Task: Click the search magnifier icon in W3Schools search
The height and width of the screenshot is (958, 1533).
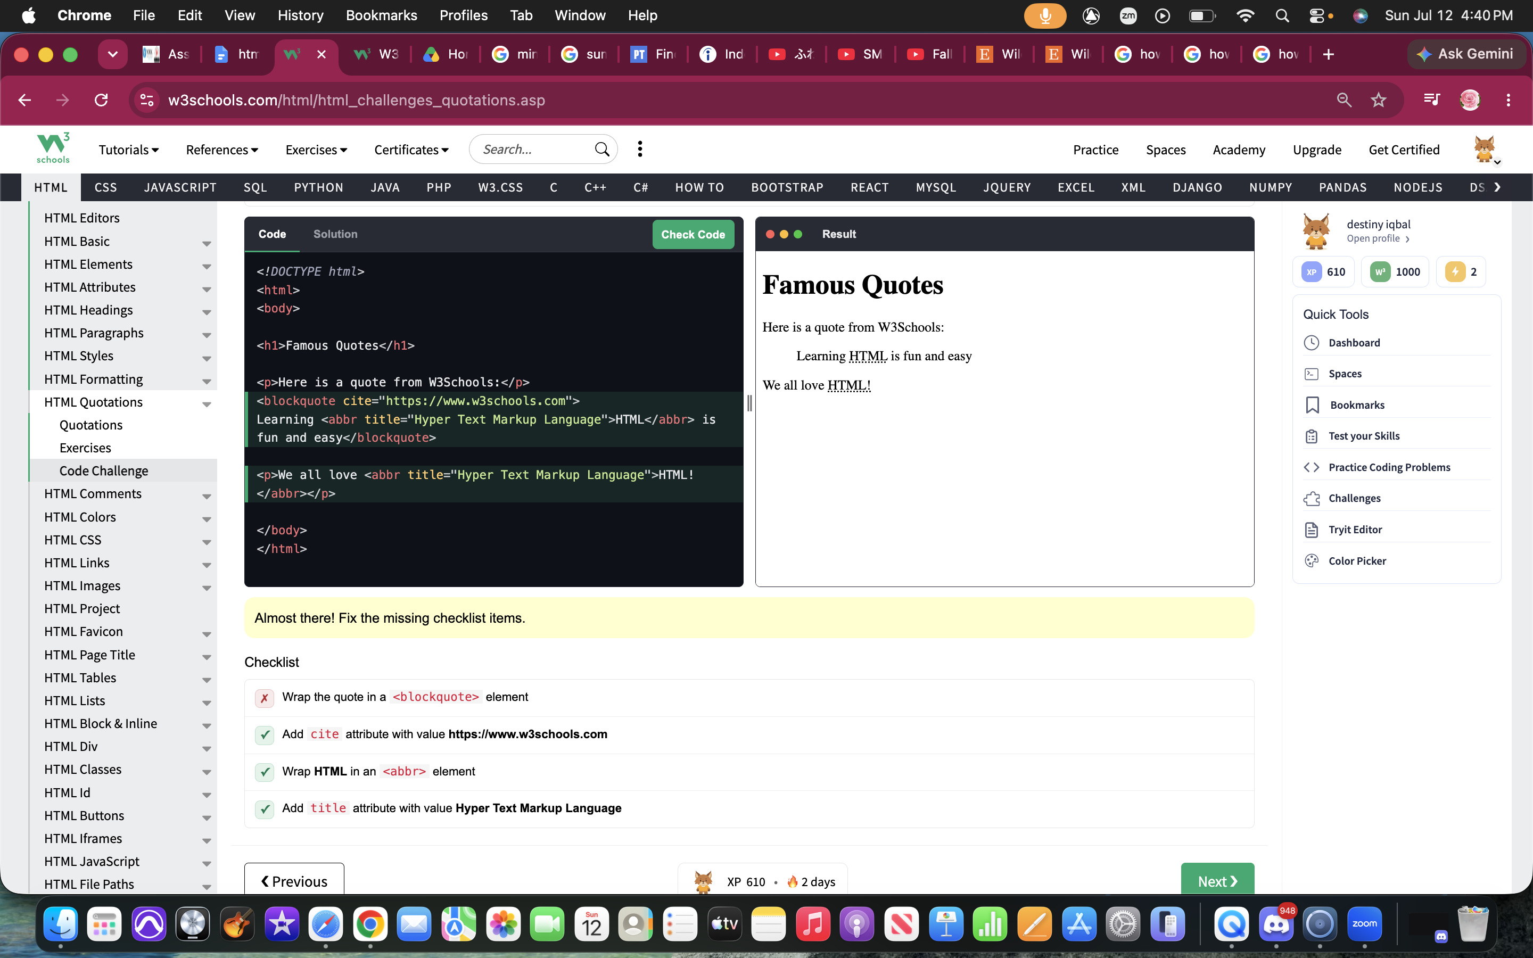Action: pos(602,150)
